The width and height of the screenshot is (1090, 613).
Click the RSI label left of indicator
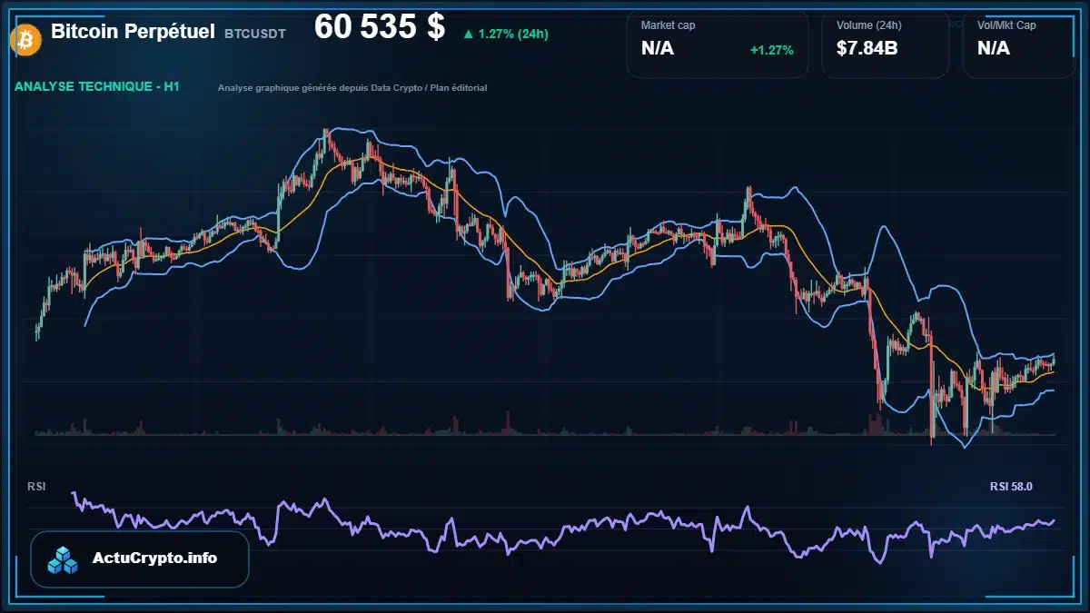pyautogui.click(x=36, y=487)
